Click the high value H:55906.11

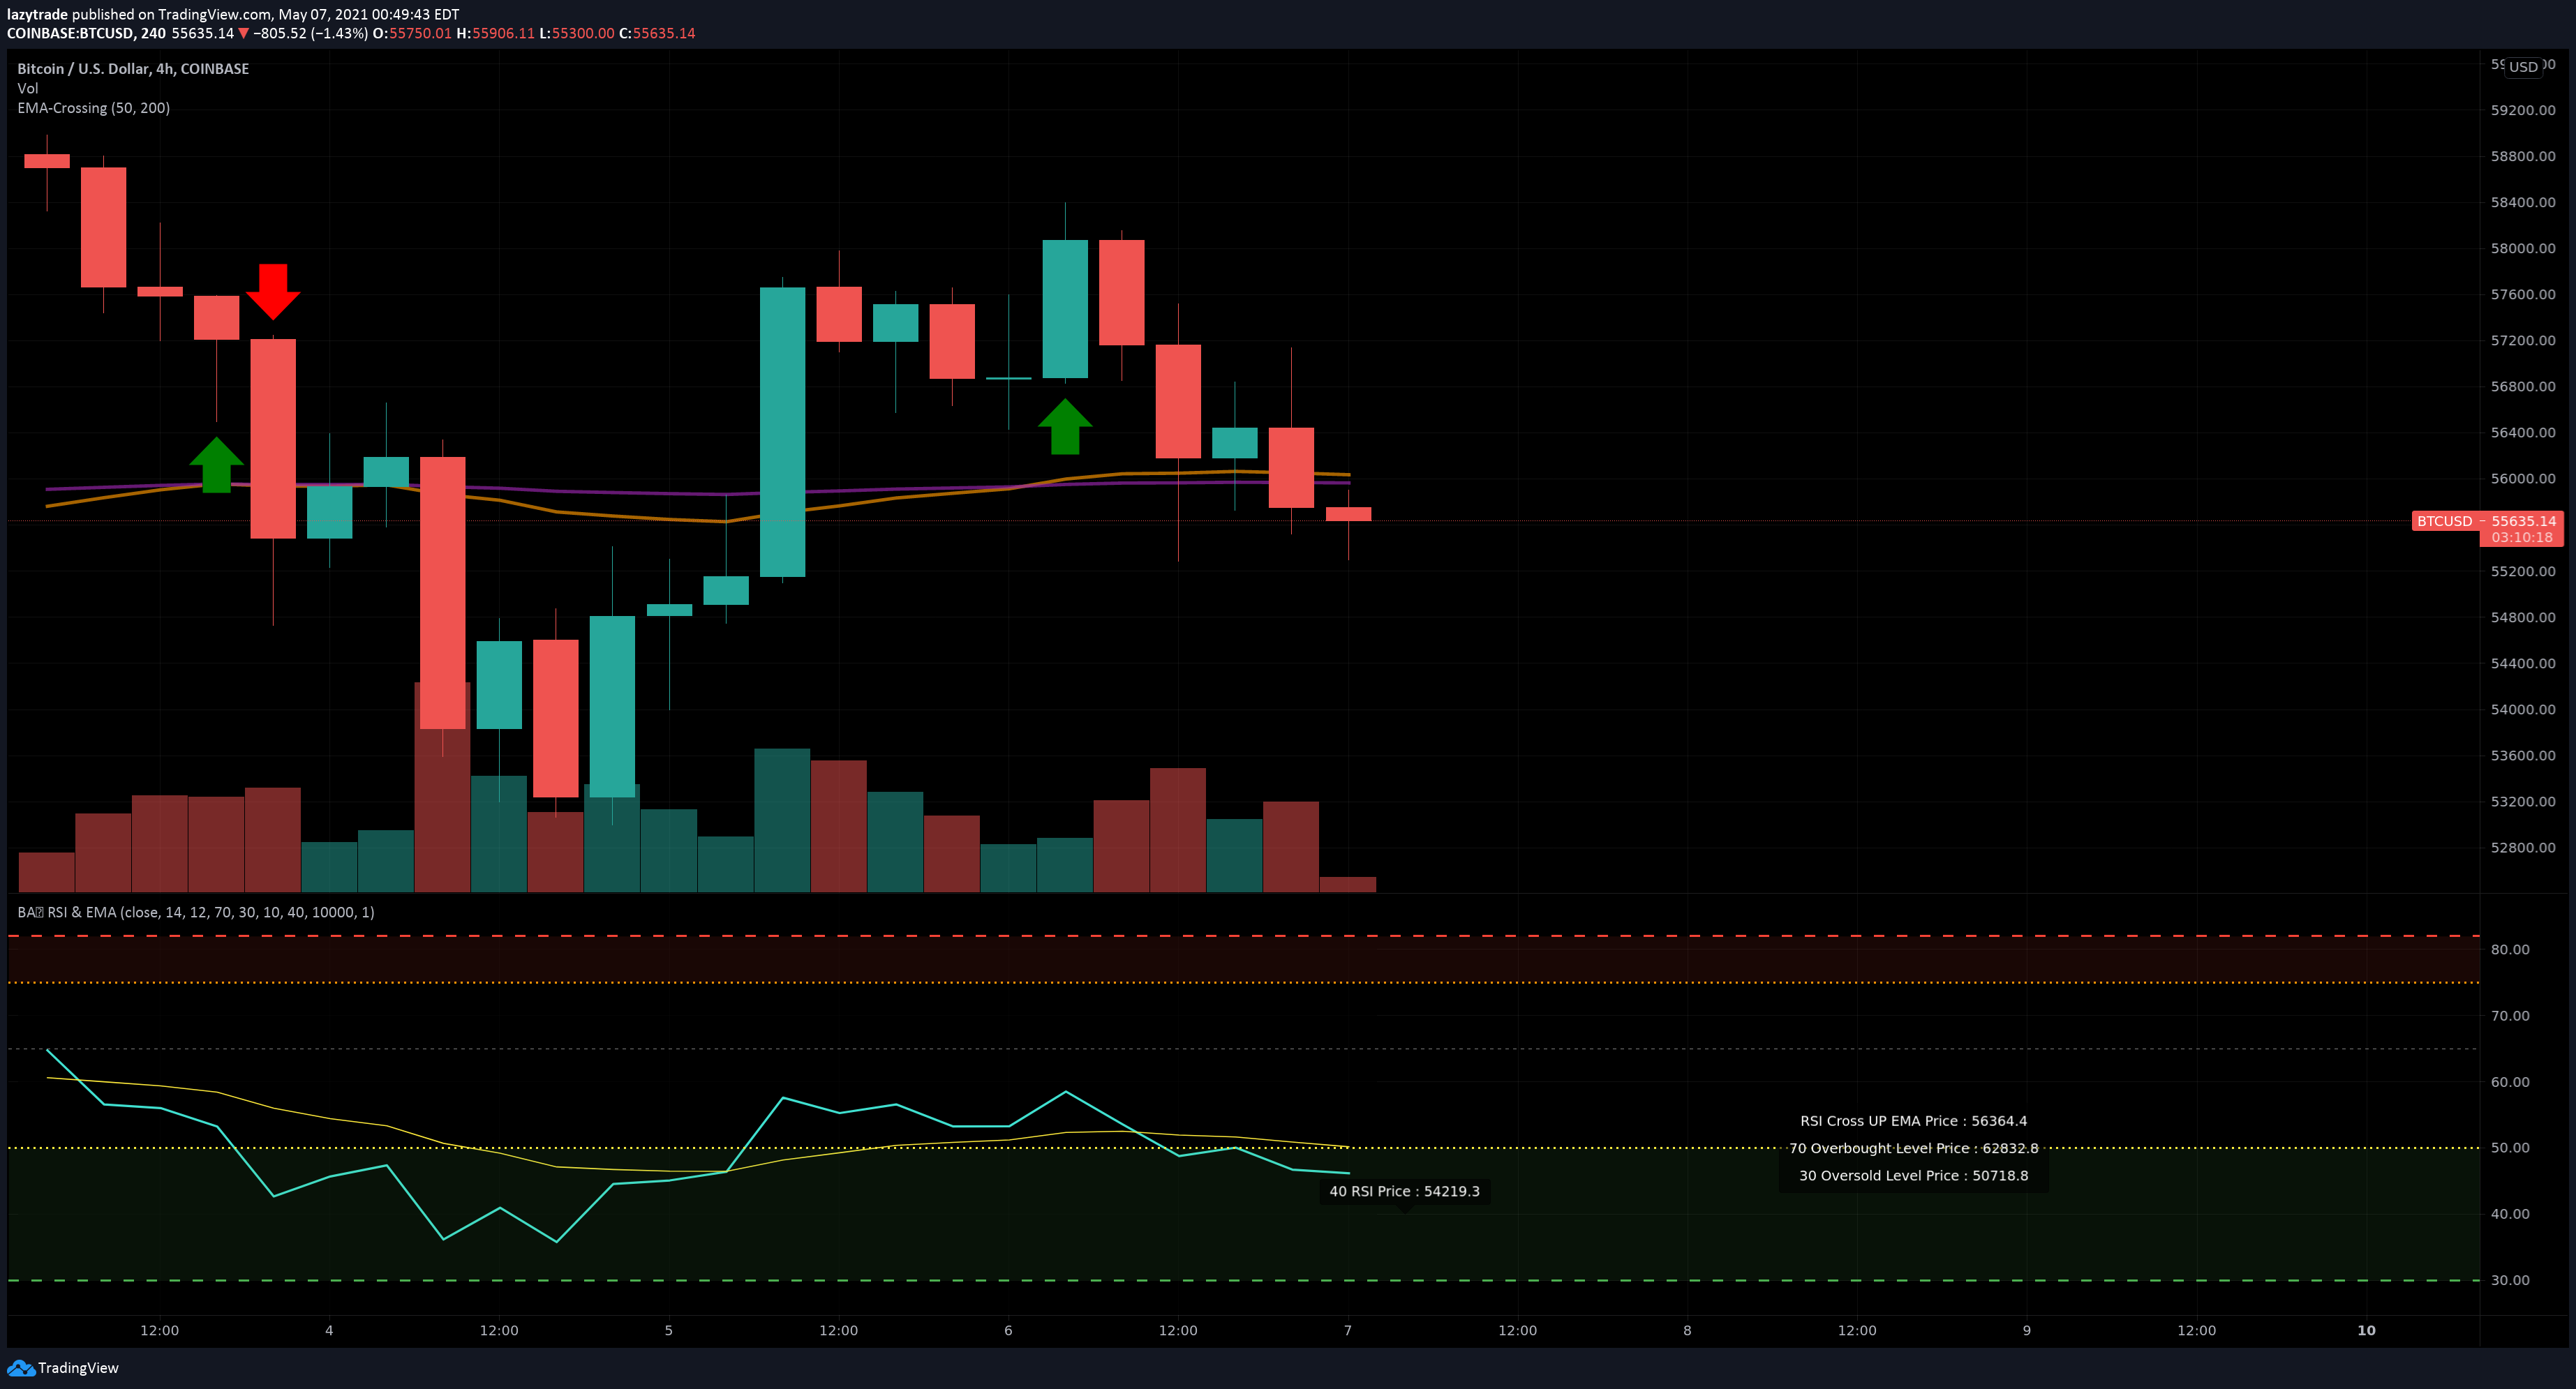point(495,33)
